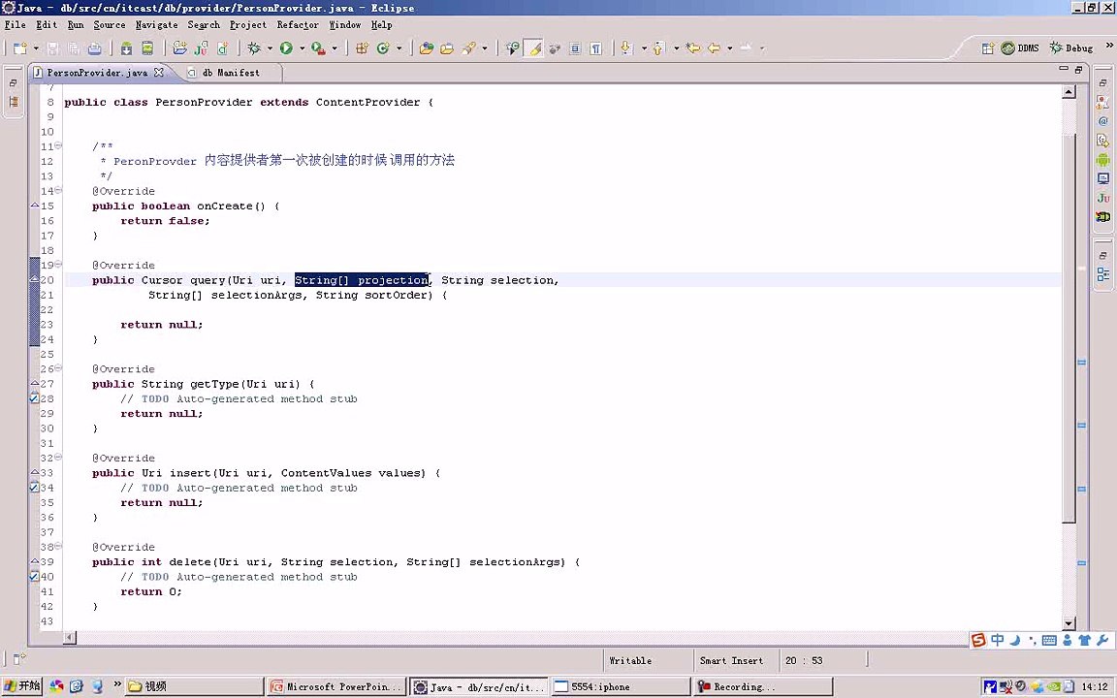This screenshot has height=698, width=1117.
Task: Click the Open Type icon
Action: click(x=427, y=48)
